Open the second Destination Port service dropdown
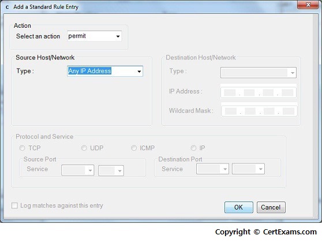Viewport: 322px width, 250px height. pyautogui.click(x=248, y=169)
